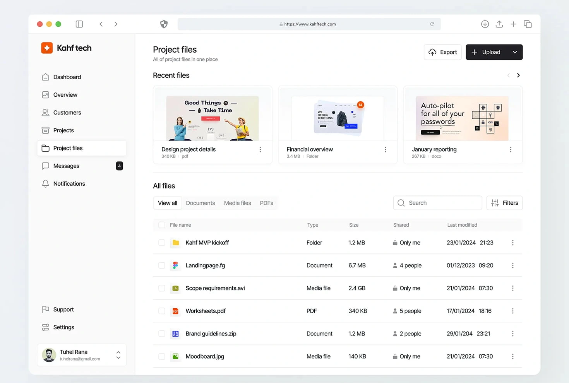
Task: Open the Filters button
Action: tap(504, 203)
